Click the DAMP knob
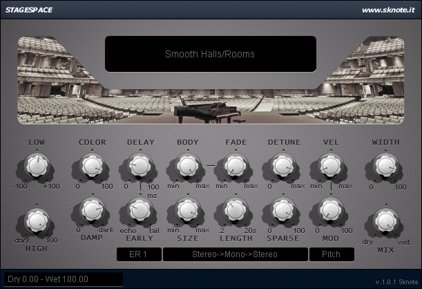Viewport: 422px width, 289px height. coord(92,210)
